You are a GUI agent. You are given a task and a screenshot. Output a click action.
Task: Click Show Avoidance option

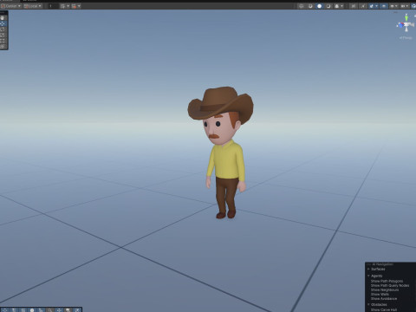[384, 298]
